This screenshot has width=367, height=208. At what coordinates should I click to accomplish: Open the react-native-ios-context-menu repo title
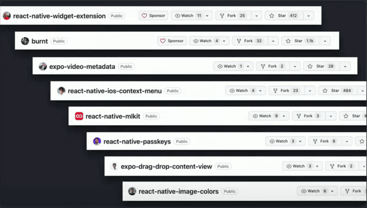tap(115, 91)
